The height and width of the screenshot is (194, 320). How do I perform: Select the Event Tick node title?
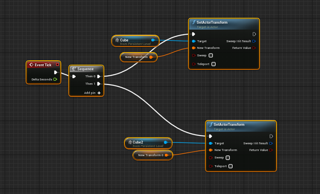click(x=43, y=65)
